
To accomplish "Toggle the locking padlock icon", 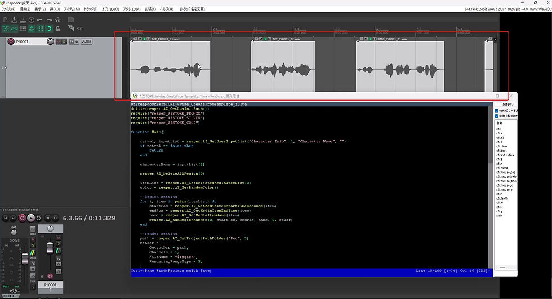I will (57, 29).
